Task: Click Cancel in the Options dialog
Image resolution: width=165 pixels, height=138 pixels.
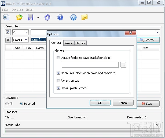Action: (123, 103)
